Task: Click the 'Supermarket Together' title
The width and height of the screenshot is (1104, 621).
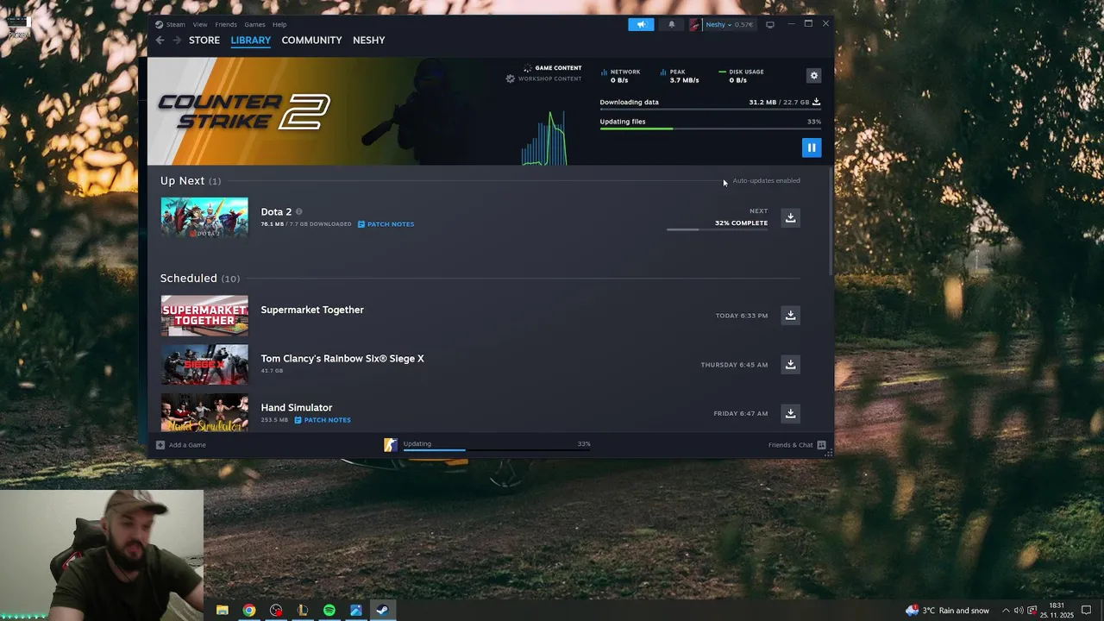Action: point(312,310)
